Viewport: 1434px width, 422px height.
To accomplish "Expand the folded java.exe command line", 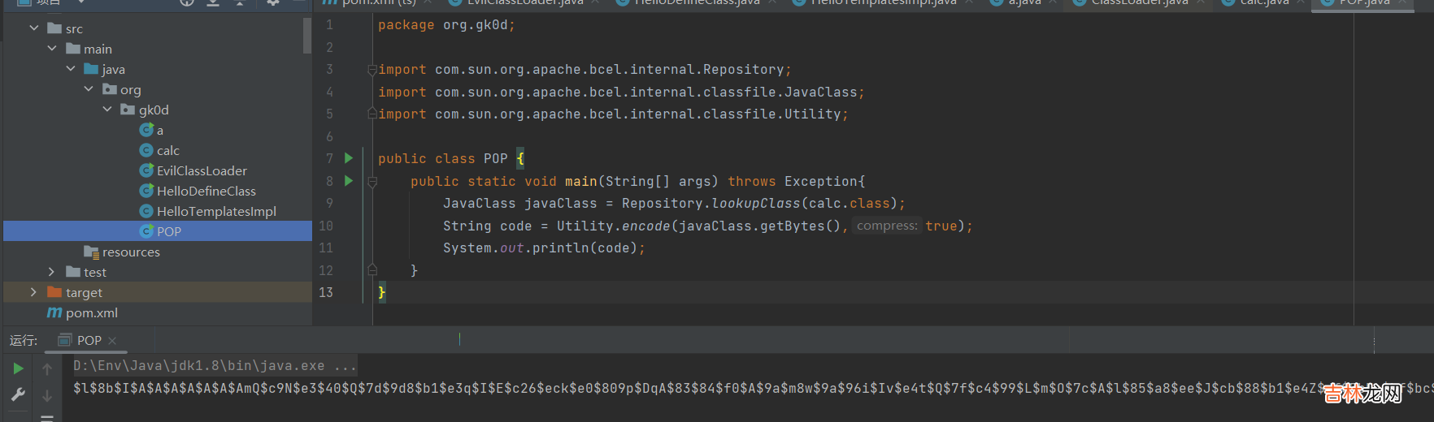I will coord(345,366).
